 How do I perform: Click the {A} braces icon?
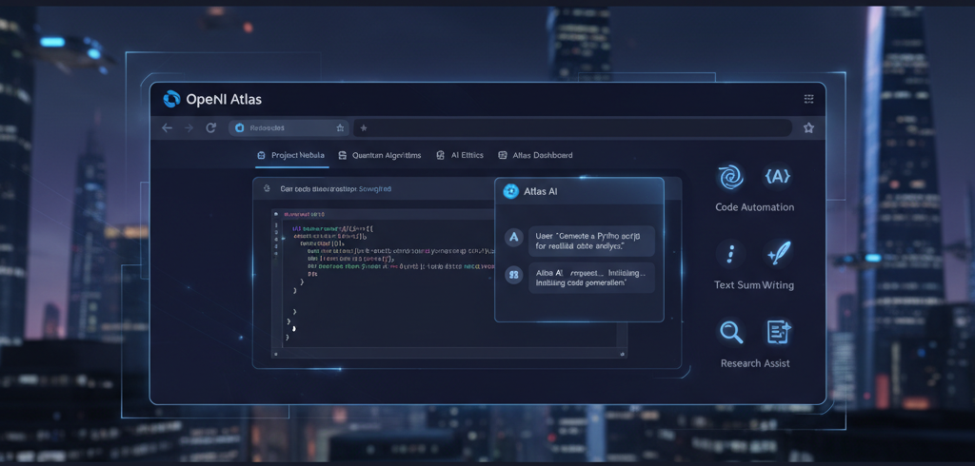(x=777, y=176)
